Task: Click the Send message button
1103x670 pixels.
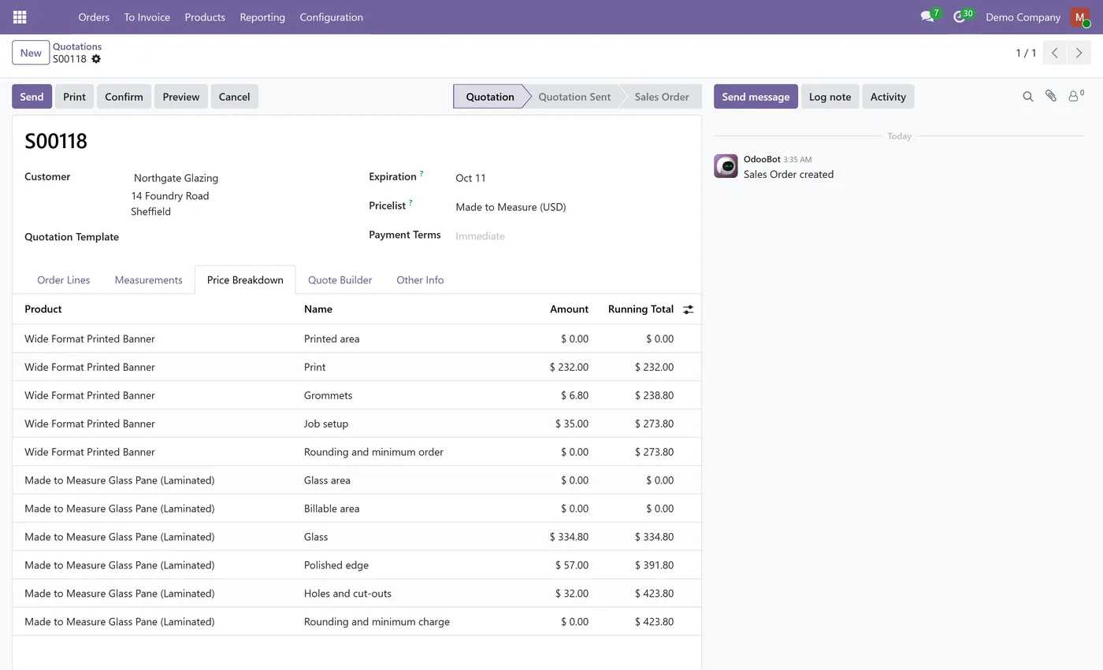Action: tap(756, 96)
